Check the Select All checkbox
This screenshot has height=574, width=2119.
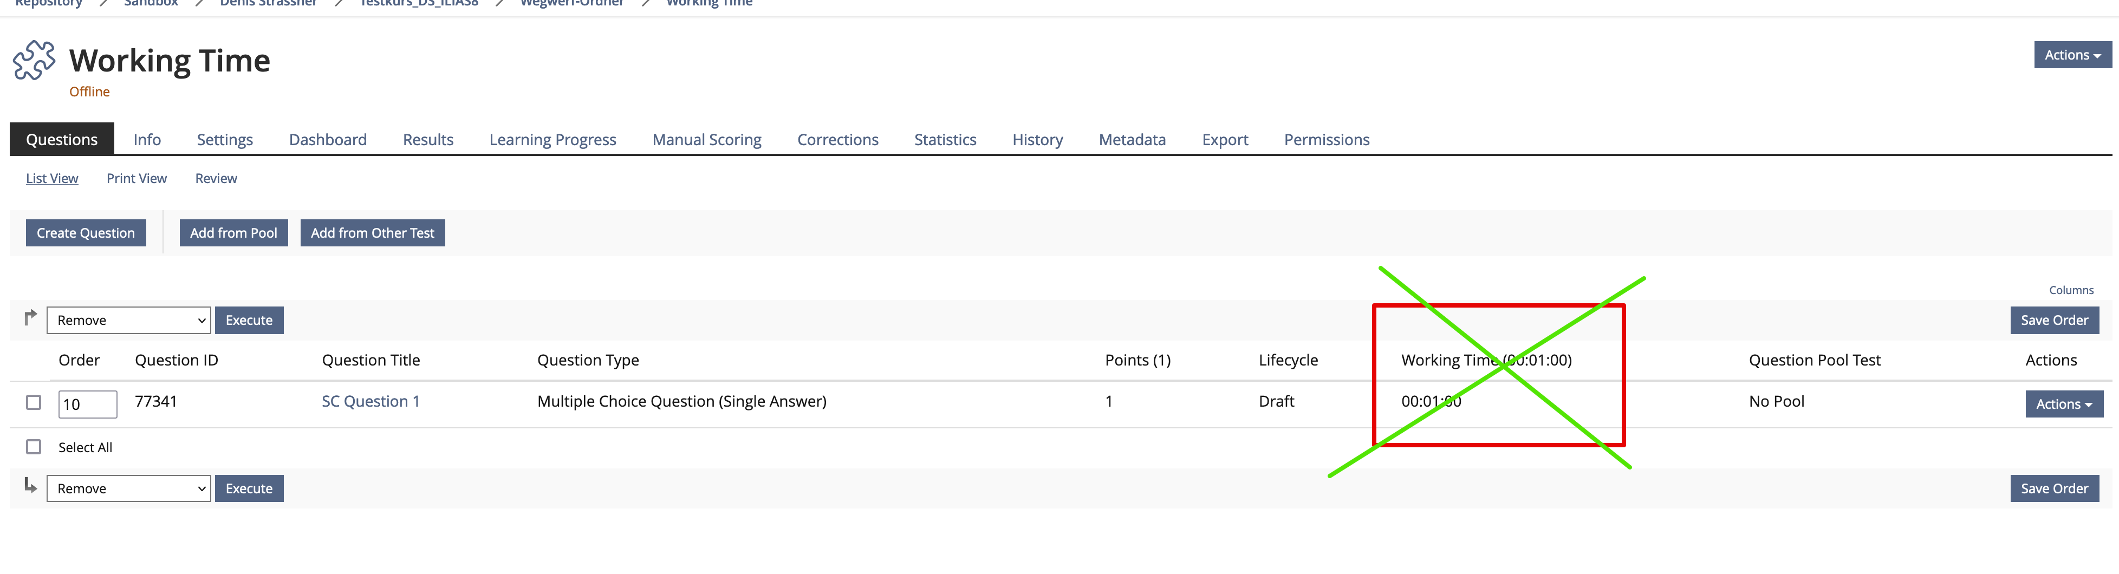tap(34, 447)
